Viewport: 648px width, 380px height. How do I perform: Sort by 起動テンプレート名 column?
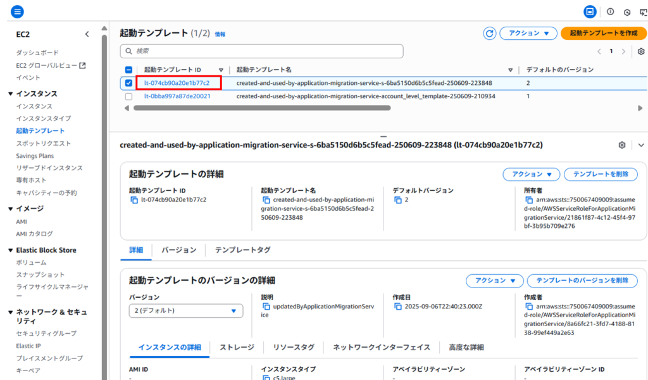(x=511, y=70)
